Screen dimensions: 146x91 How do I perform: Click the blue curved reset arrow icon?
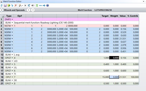tap(29, 6)
